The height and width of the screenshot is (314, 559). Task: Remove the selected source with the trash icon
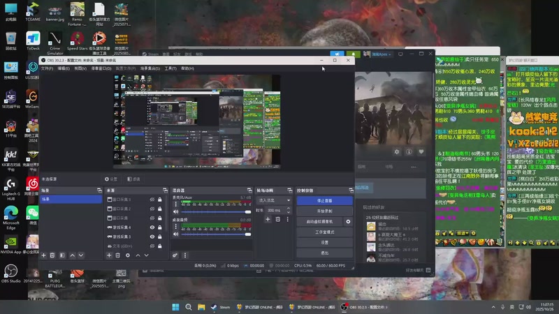117,255
